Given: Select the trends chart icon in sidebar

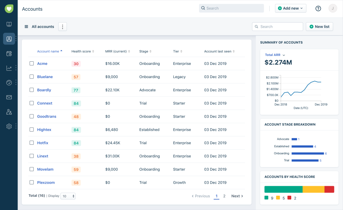Looking at the screenshot, I should [x=9, y=68].
